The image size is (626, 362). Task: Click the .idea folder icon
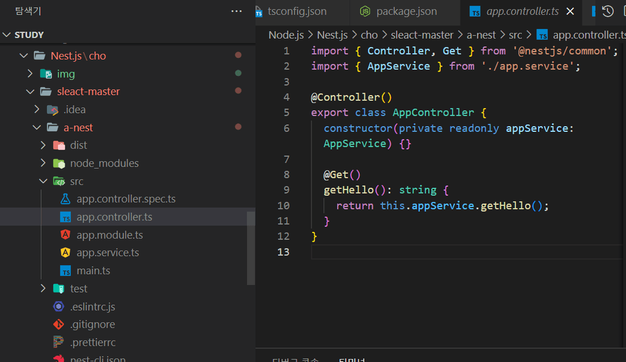click(x=52, y=109)
